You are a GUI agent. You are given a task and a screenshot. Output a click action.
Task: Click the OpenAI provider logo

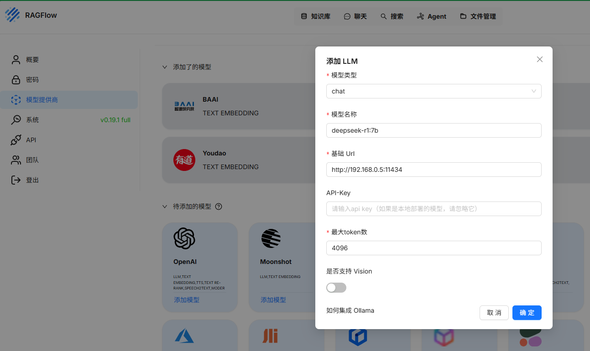point(184,238)
